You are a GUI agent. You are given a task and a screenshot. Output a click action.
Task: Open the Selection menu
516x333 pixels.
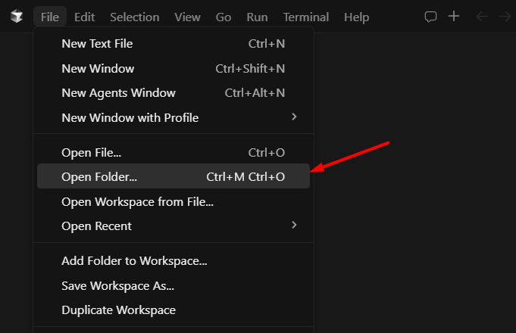135,17
